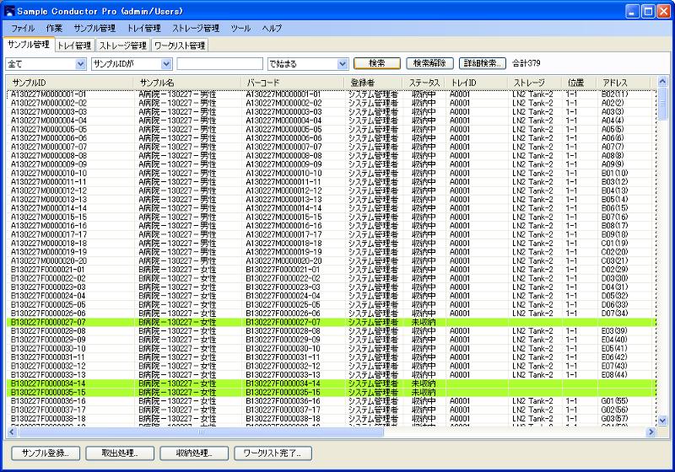Screen dimensions: 675x472
Task: Switch to the ワークリスト管理 tab
Action: pyautogui.click(x=179, y=45)
